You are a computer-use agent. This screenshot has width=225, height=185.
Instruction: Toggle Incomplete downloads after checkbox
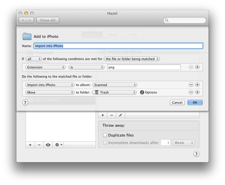105,143
